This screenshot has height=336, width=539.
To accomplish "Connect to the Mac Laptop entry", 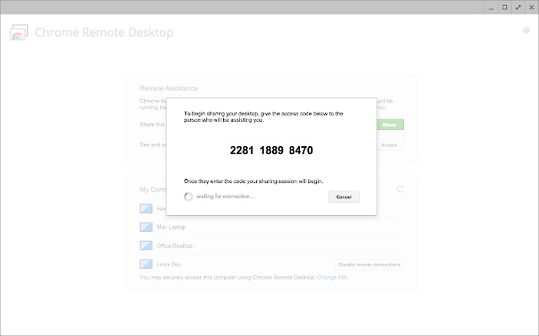I will coord(171,227).
